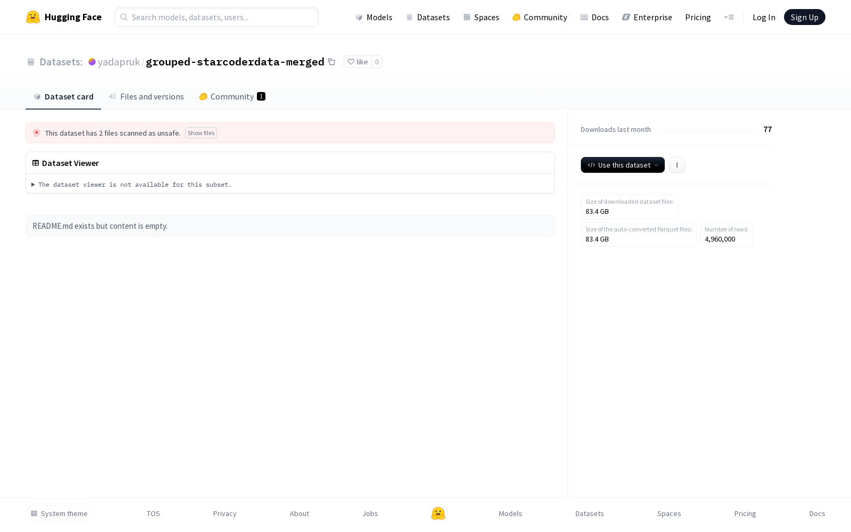
Task: Go to Models in the top navigation
Action: coord(374,17)
